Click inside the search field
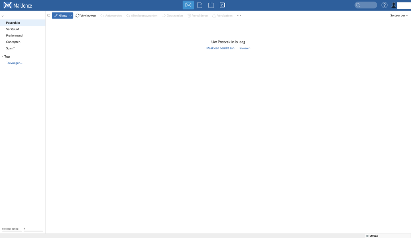The image size is (411, 238). pos(365,5)
